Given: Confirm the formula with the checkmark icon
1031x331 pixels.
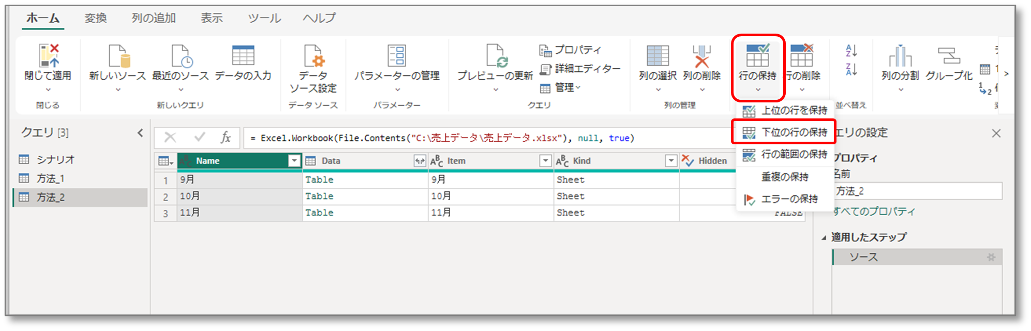Looking at the screenshot, I should (x=199, y=137).
